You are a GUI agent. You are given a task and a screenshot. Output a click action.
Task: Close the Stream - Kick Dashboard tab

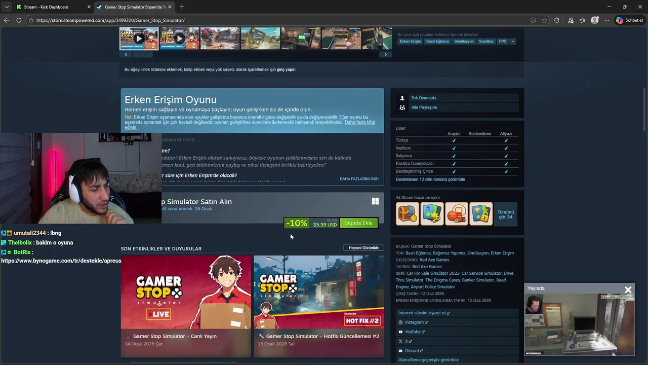click(89, 7)
